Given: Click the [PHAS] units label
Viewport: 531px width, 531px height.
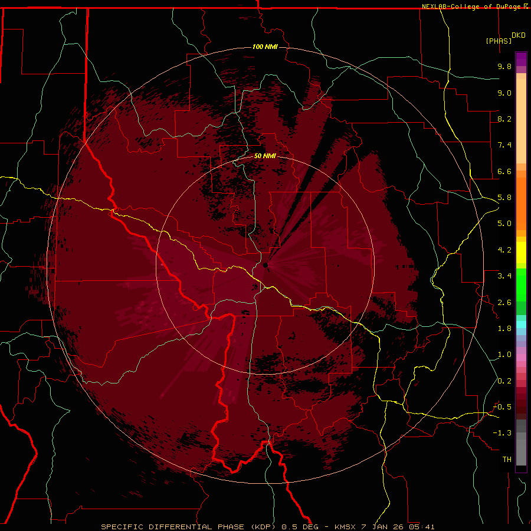Looking at the screenshot, I should click(499, 41).
